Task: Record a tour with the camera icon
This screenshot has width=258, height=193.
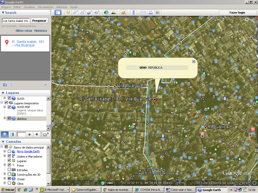Action: tap(96, 13)
